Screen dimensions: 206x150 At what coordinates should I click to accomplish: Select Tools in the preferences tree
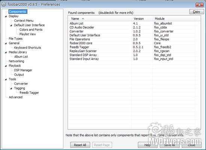(12, 79)
